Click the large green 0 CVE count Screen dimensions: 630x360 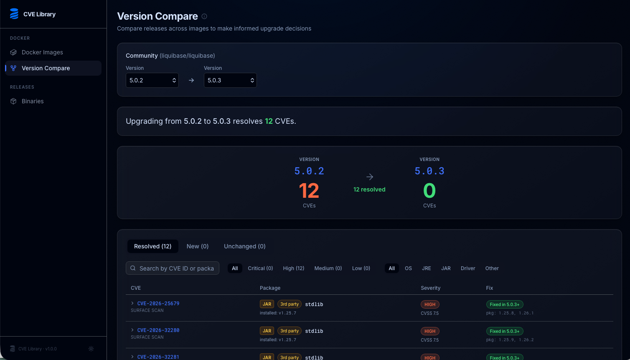(x=429, y=191)
